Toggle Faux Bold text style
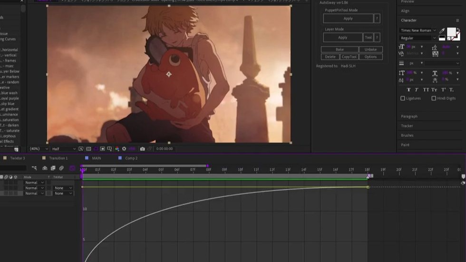 click(x=408, y=90)
